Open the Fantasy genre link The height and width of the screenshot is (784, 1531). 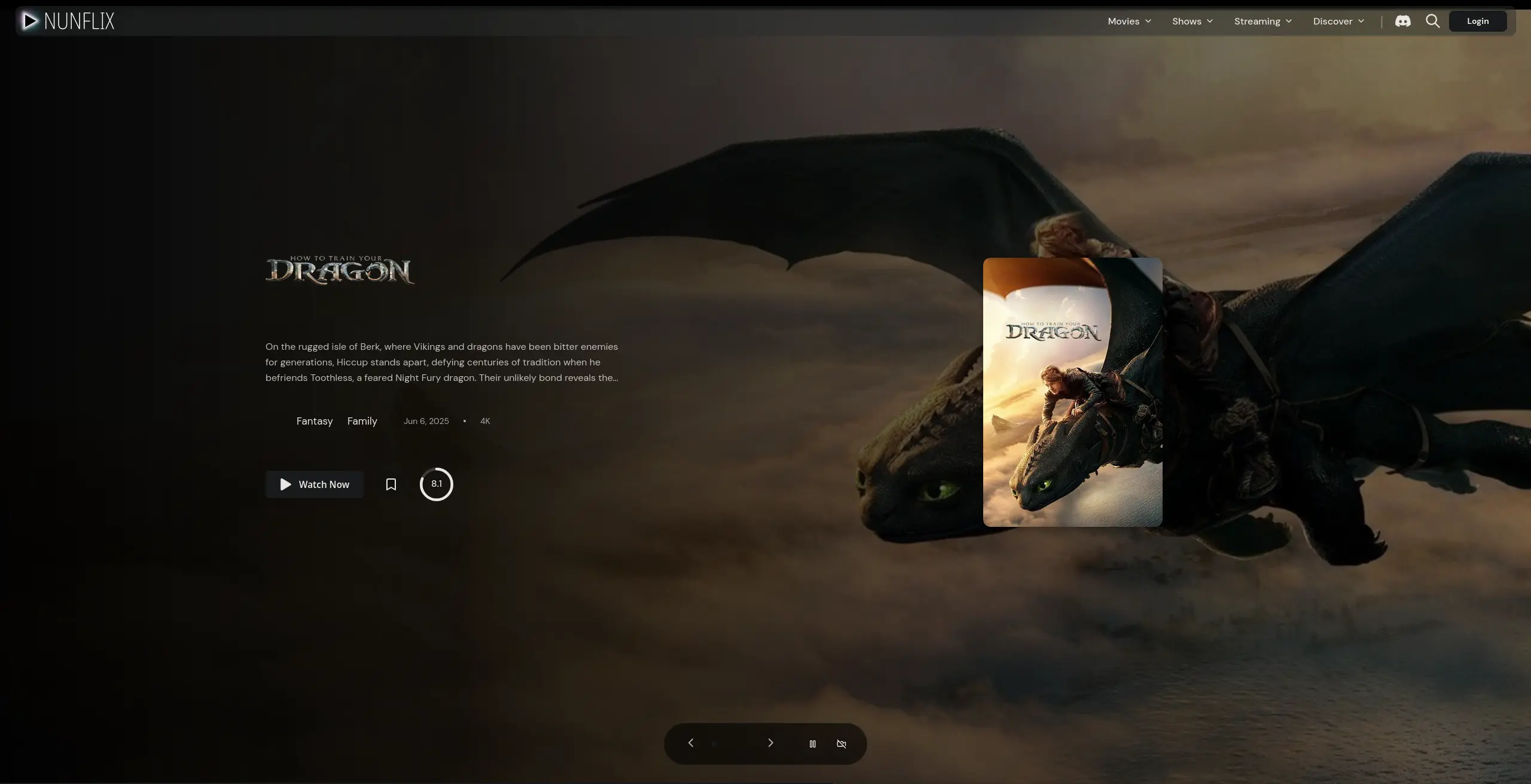coord(315,421)
